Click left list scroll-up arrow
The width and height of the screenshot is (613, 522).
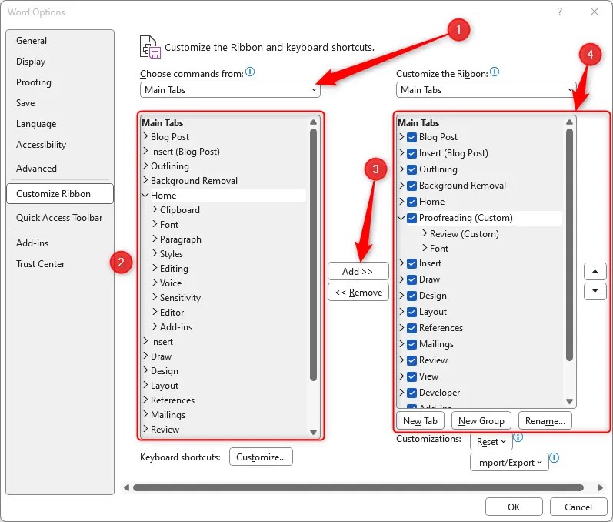pos(313,122)
